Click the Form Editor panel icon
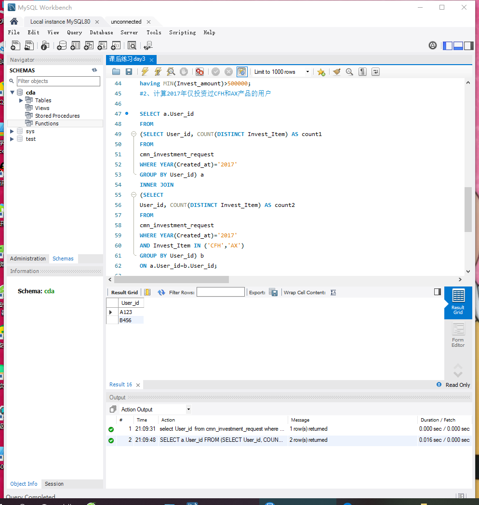The width and height of the screenshot is (479, 505). pyautogui.click(x=458, y=335)
